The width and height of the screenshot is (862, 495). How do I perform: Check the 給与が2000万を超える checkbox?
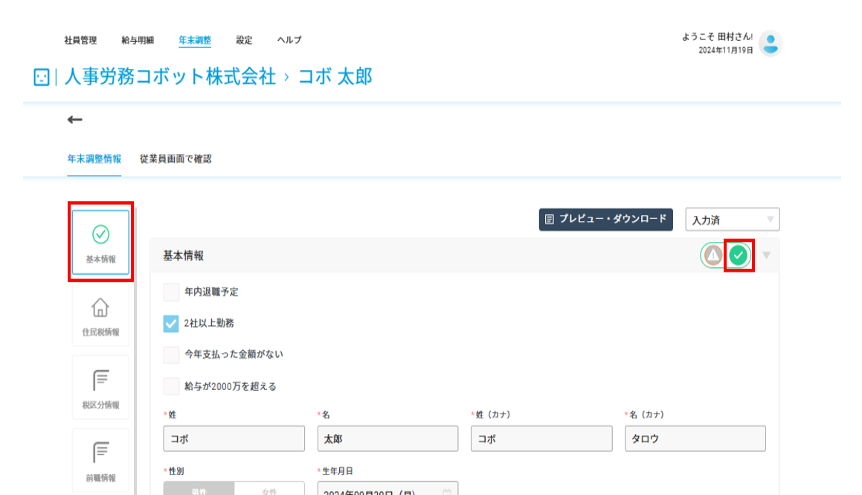171,386
